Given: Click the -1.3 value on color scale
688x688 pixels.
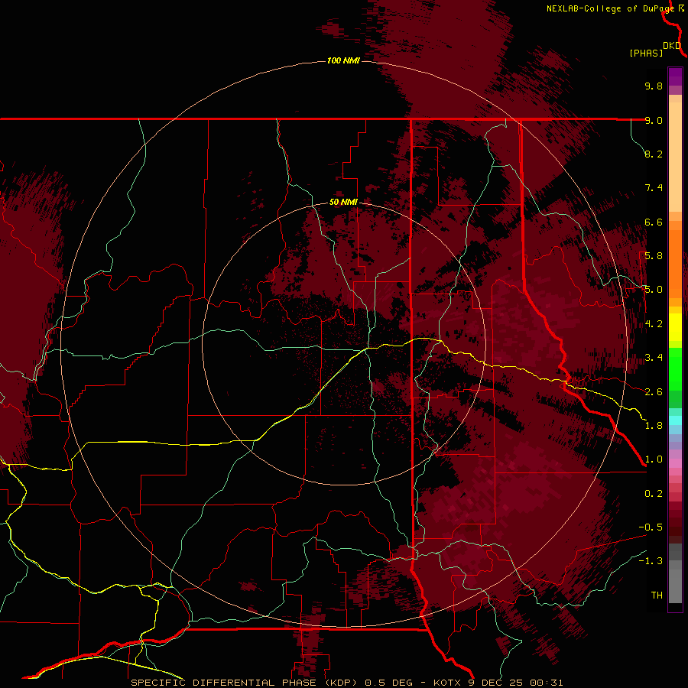Looking at the screenshot, I should click(651, 561).
